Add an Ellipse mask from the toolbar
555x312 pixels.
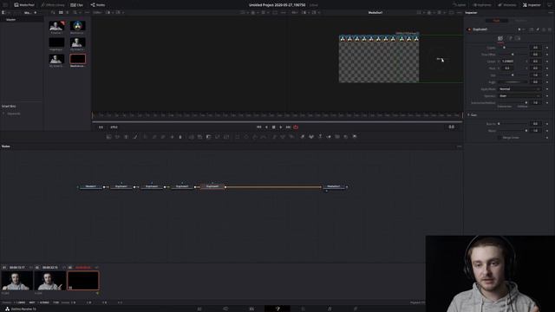point(246,137)
